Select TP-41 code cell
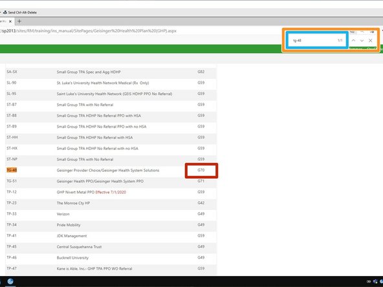The image size is (383, 287). click(12, 235)
